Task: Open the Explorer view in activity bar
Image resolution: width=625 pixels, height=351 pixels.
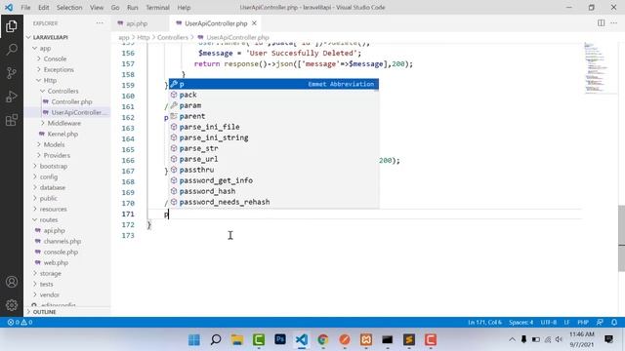Action: point(12,26)
